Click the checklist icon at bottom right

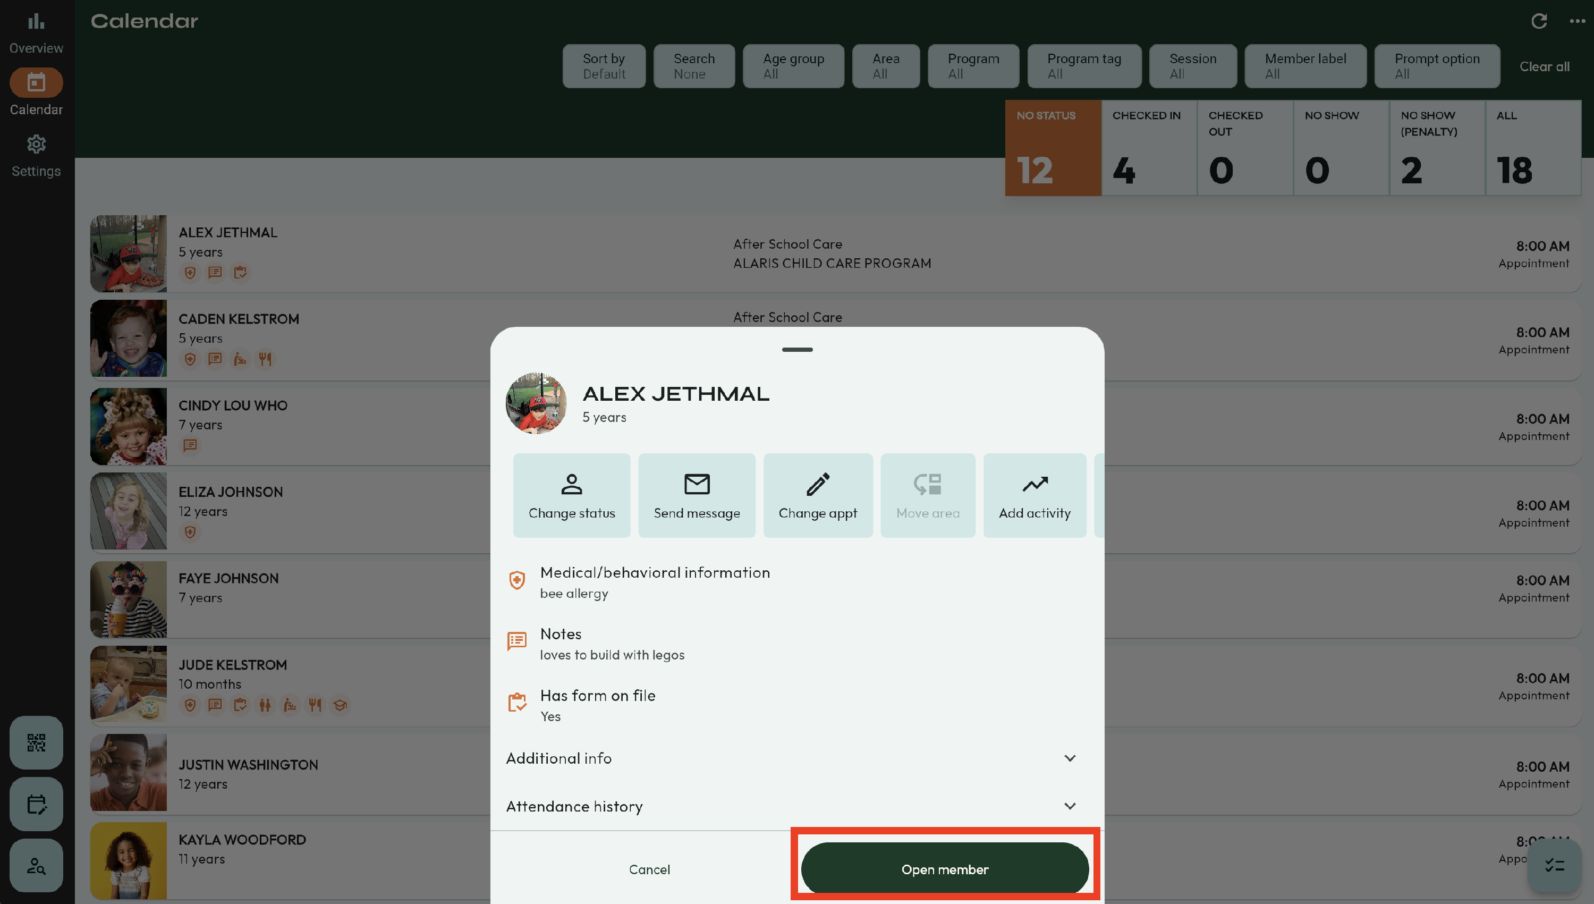coord(1554,866)
